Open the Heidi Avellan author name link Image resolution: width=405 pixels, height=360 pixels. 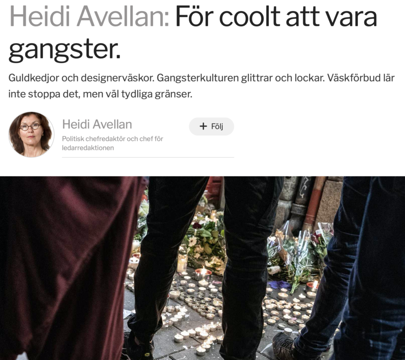tap(97, 124)
